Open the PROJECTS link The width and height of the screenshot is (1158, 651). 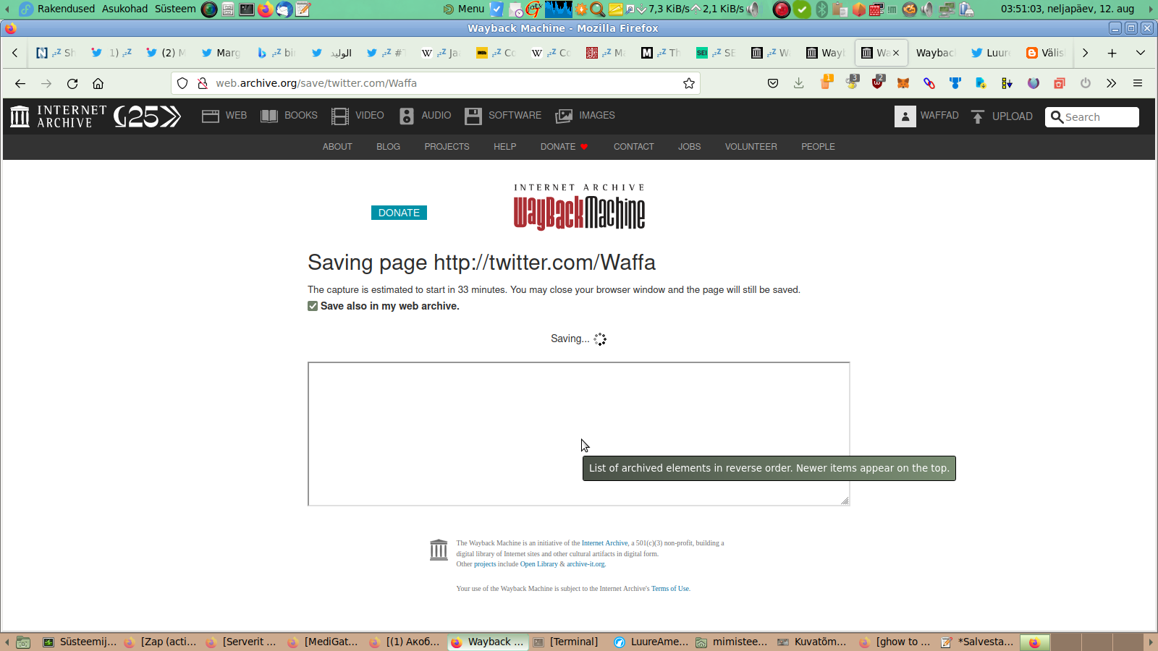(447, 147)
